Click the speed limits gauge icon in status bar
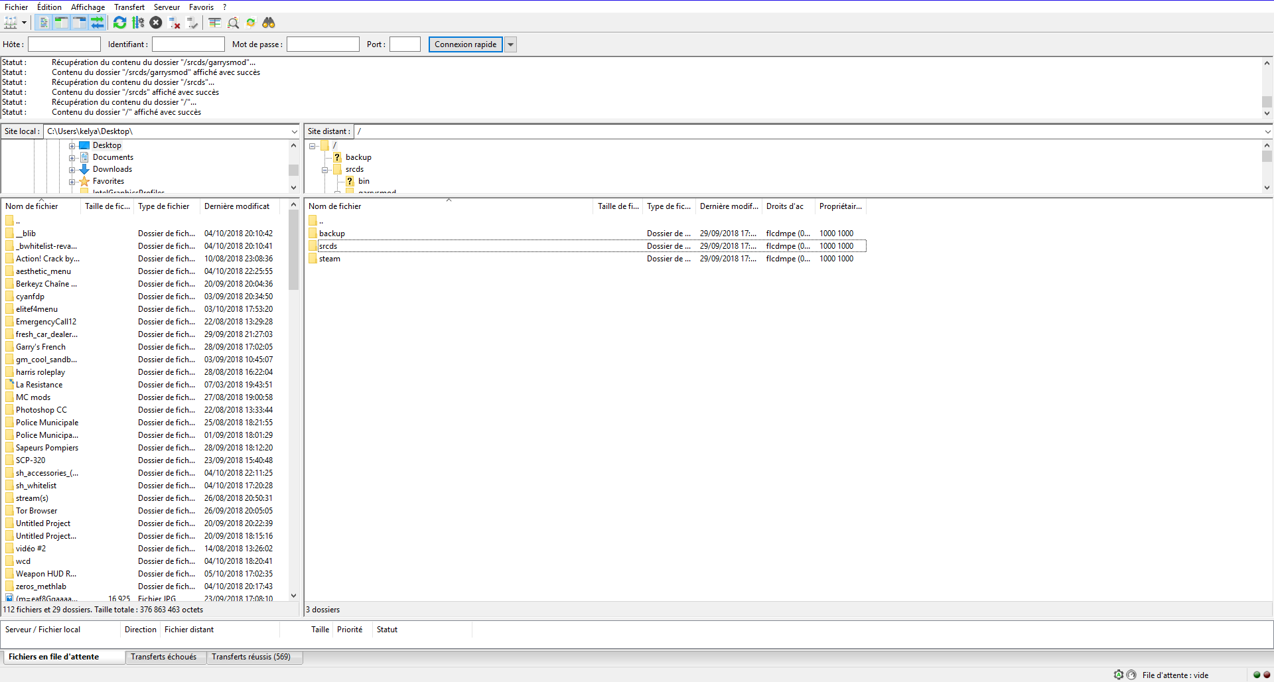Screen dimensions: 1274x682 1131,675
